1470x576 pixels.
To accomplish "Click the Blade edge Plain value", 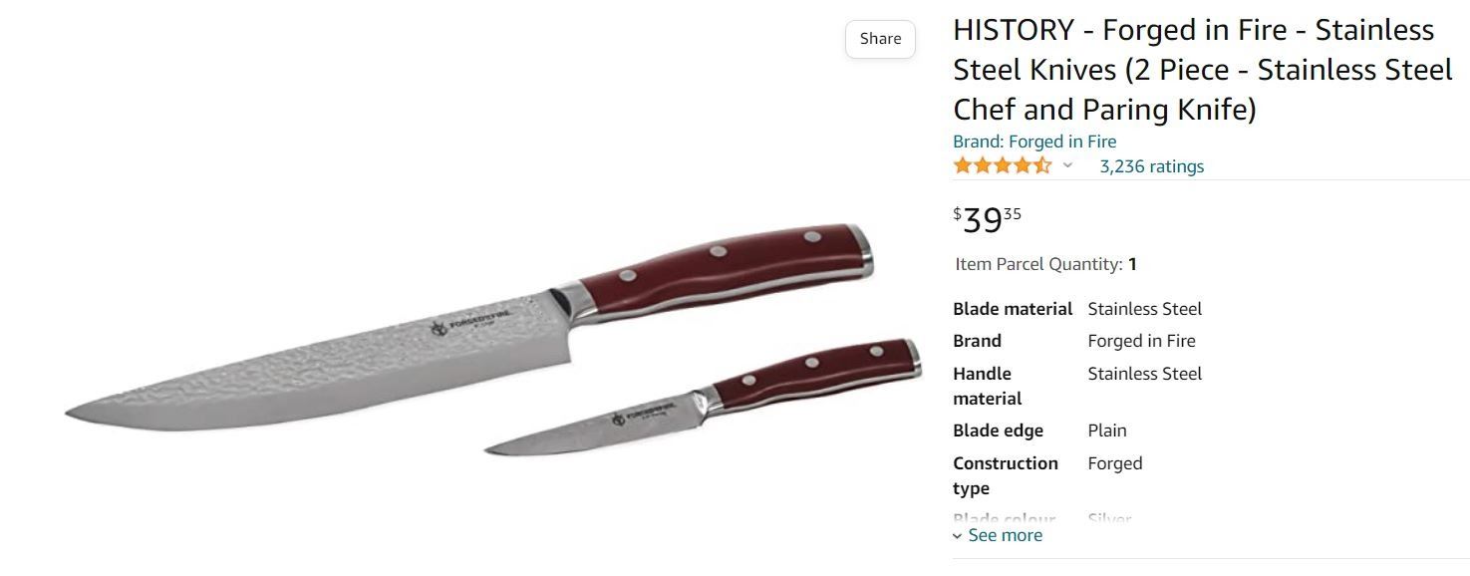I will pos(1107,431).
